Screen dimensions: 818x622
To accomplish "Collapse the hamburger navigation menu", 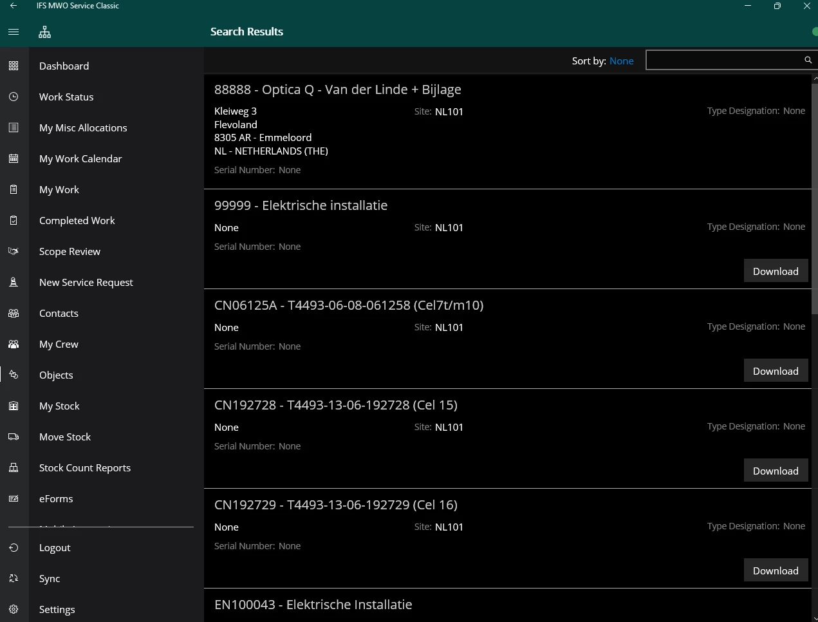I will (x=14, y=32).
